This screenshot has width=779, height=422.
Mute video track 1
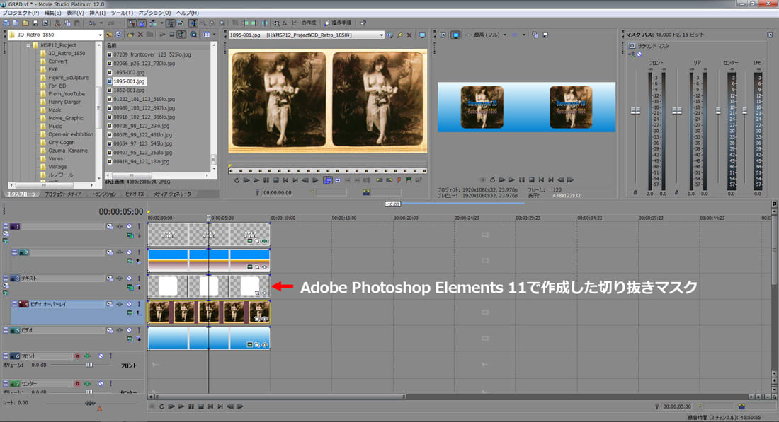click(x=129, y=227)
